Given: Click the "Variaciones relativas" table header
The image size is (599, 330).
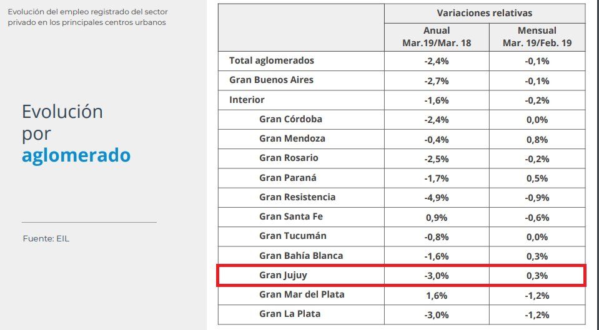Looking at the screenshot, I should coord(485,13).
